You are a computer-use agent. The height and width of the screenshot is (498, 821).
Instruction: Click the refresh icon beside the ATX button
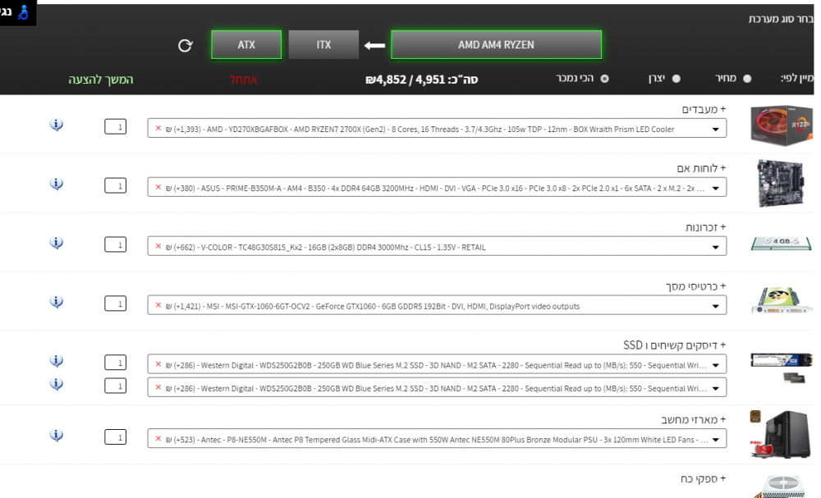185,45
